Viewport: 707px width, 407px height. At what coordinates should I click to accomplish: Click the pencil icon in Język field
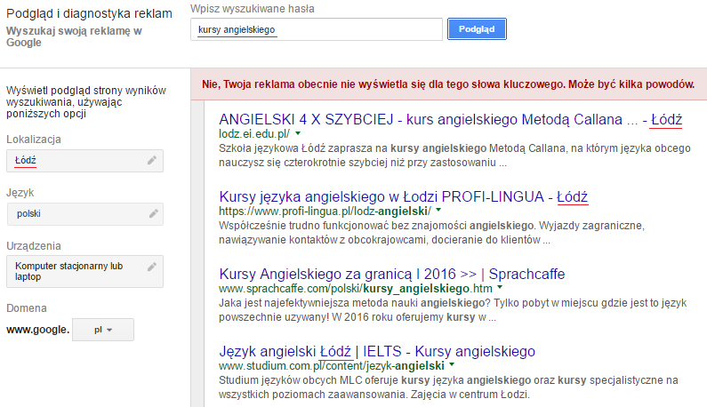pyautogui.click(x=153, y=213)
